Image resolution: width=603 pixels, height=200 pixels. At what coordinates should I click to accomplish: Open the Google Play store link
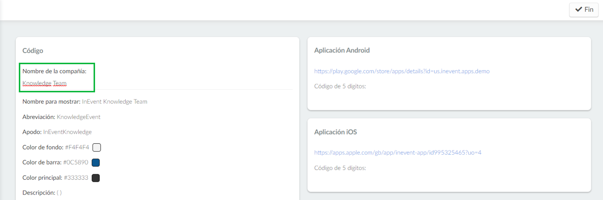pyautogui.click(x=402, y=71)
